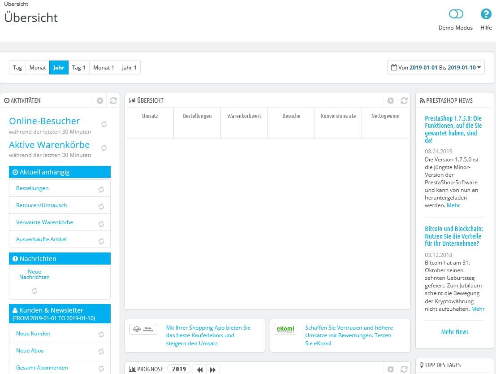Click the PrestaShop News RSS icon
This screenshot has width=496, height=374.
tap(422, 100)
